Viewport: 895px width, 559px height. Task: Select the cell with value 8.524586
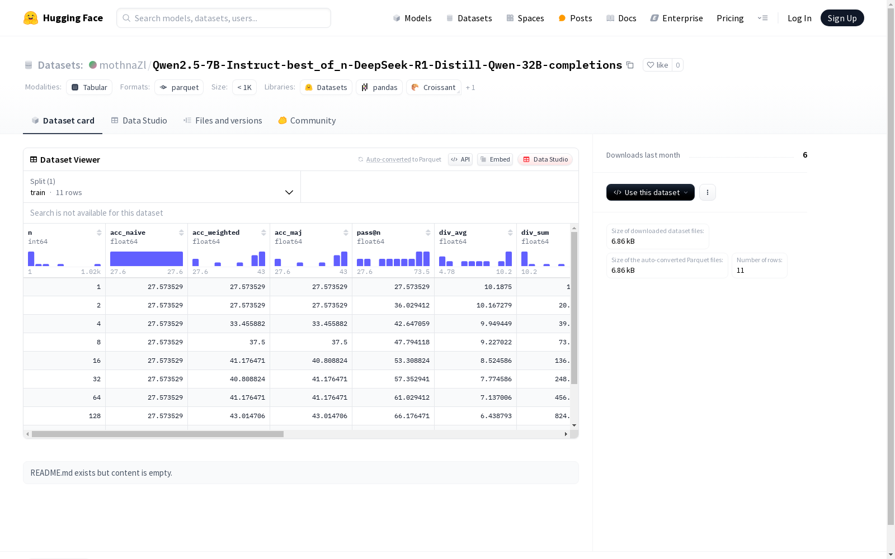[475, 361]
